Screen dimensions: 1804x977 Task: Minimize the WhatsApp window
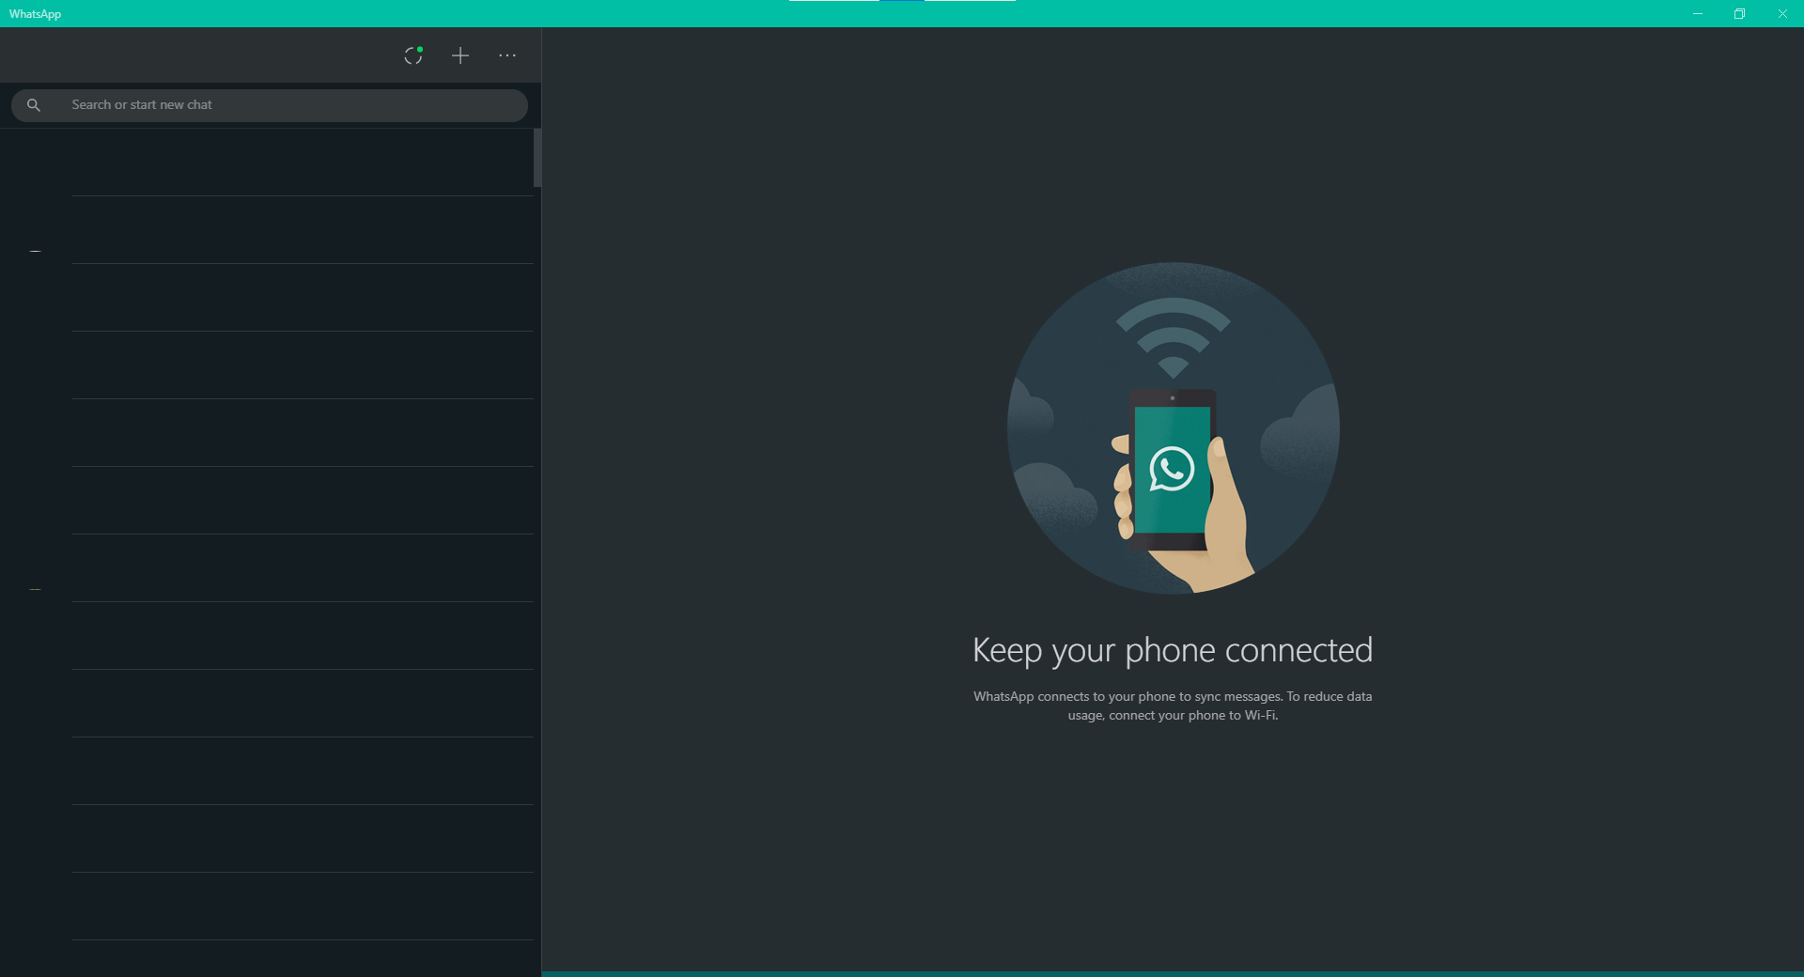(1697, 13)
